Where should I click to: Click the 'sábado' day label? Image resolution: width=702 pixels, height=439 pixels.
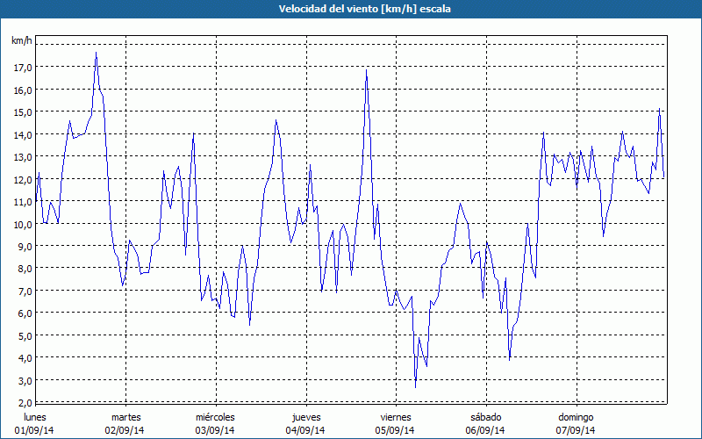pos(485,417)
